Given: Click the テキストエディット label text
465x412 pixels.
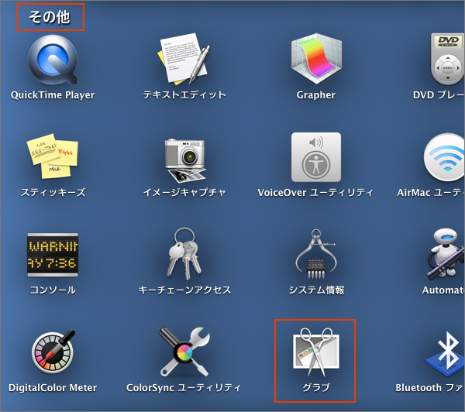Looking at the screenshot, I should coord(184,94).
